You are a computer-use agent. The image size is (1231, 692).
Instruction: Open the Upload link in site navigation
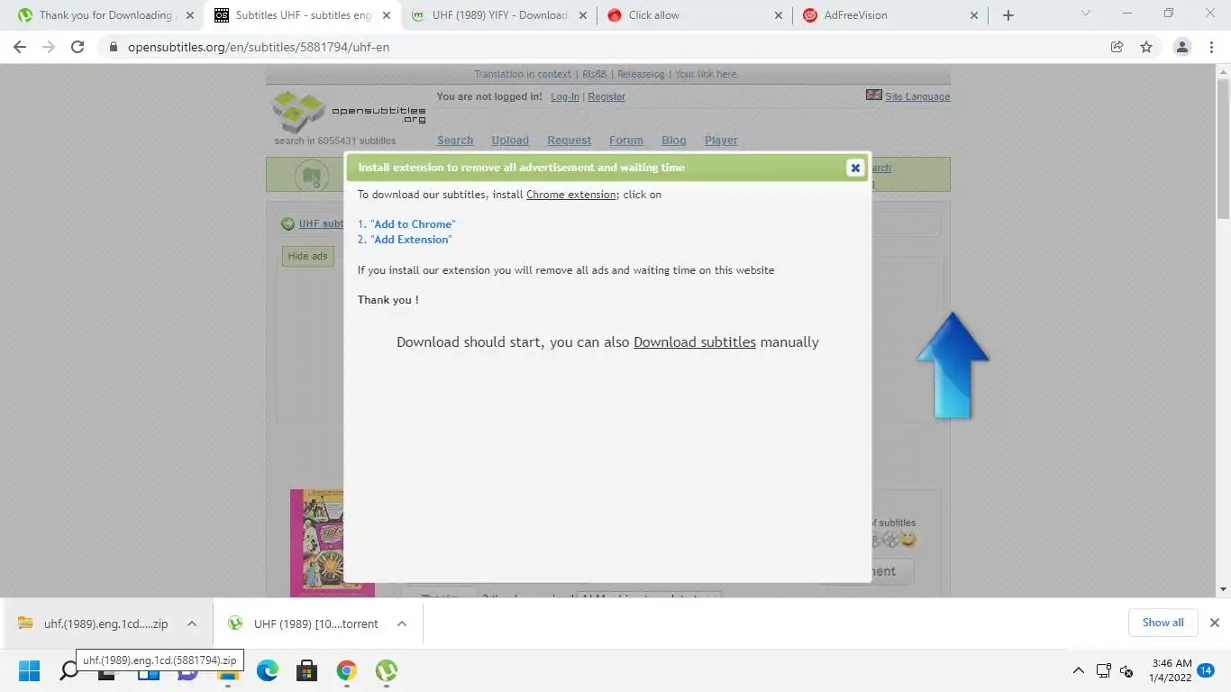pyautogui.click(x=510, y=141)
